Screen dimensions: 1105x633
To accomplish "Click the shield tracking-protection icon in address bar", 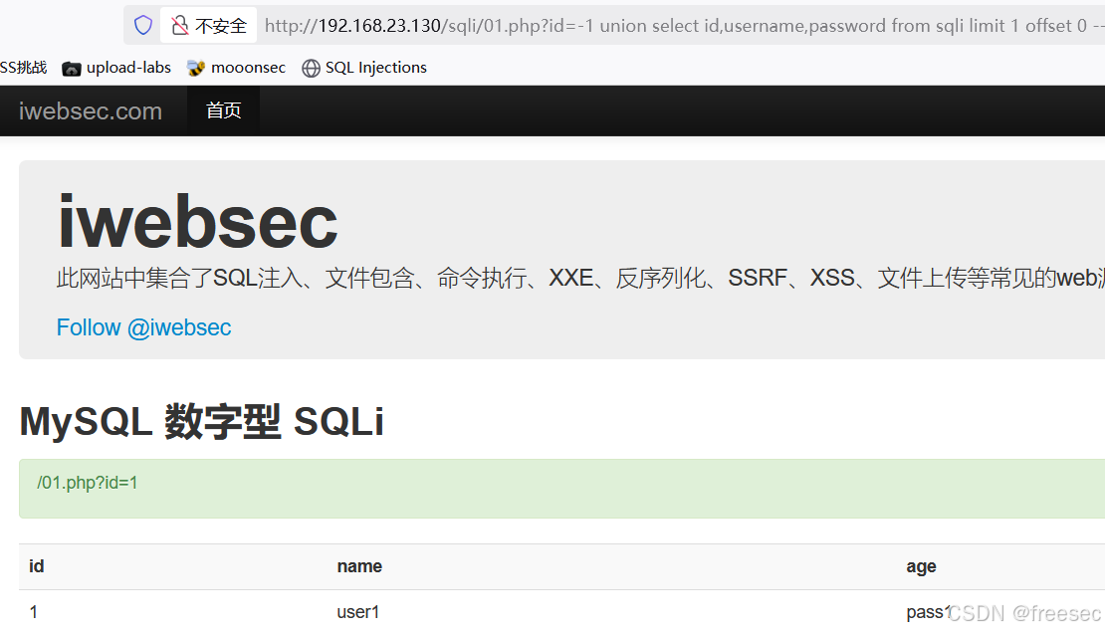I will (x=142, y=25).
